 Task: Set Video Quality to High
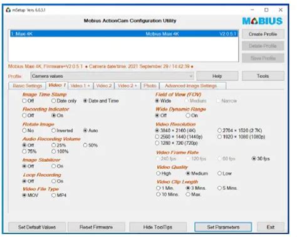click(x=164, y=173)
